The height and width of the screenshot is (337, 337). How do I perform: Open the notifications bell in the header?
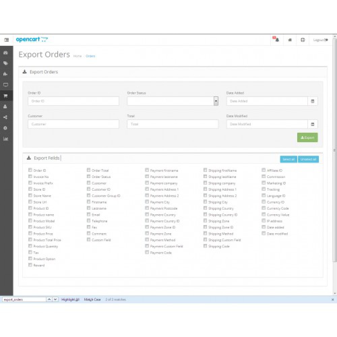276,39
